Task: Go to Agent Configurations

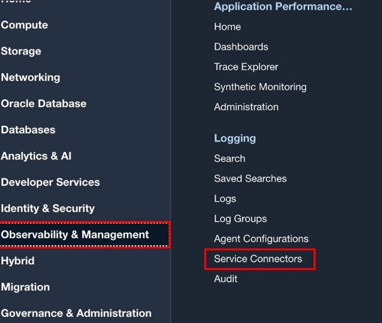Action: point(261,239)
